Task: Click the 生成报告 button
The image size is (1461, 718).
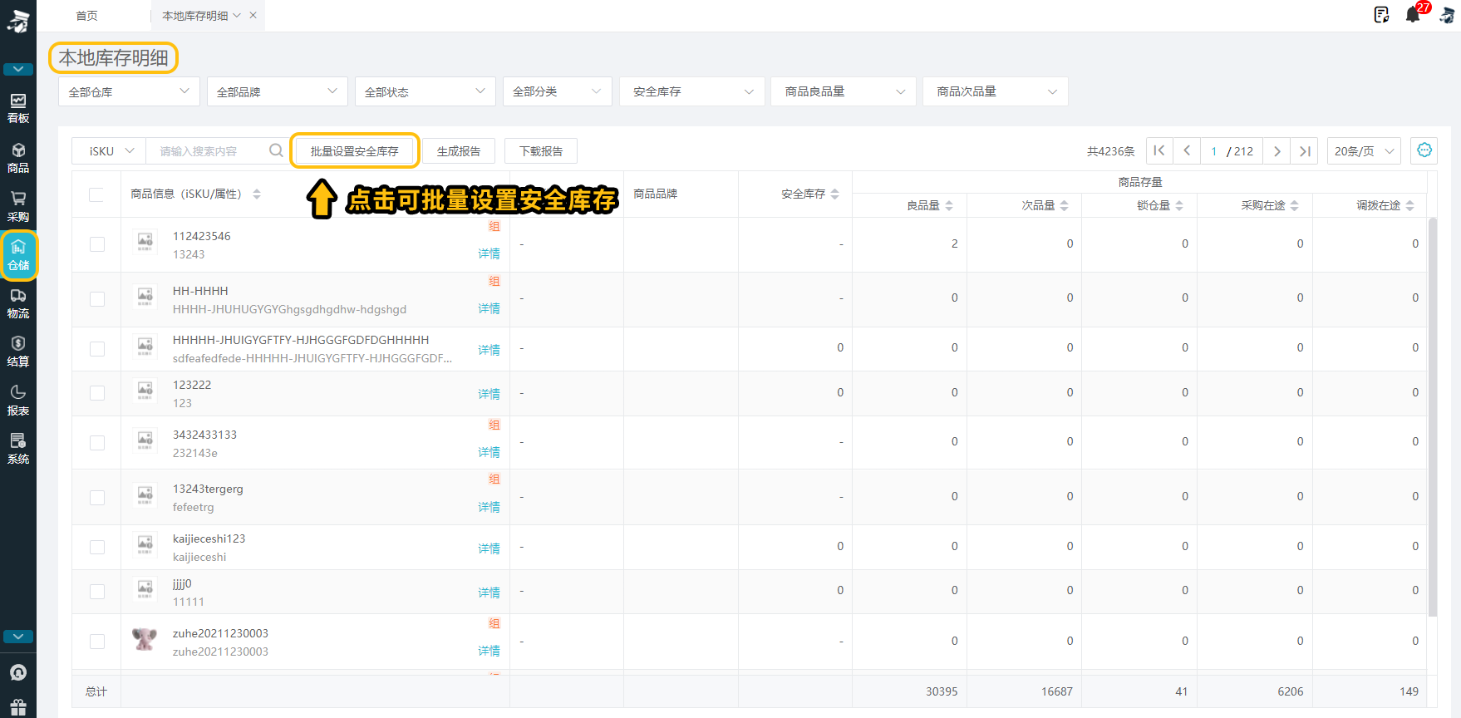Action: click(x=459, y=150)
